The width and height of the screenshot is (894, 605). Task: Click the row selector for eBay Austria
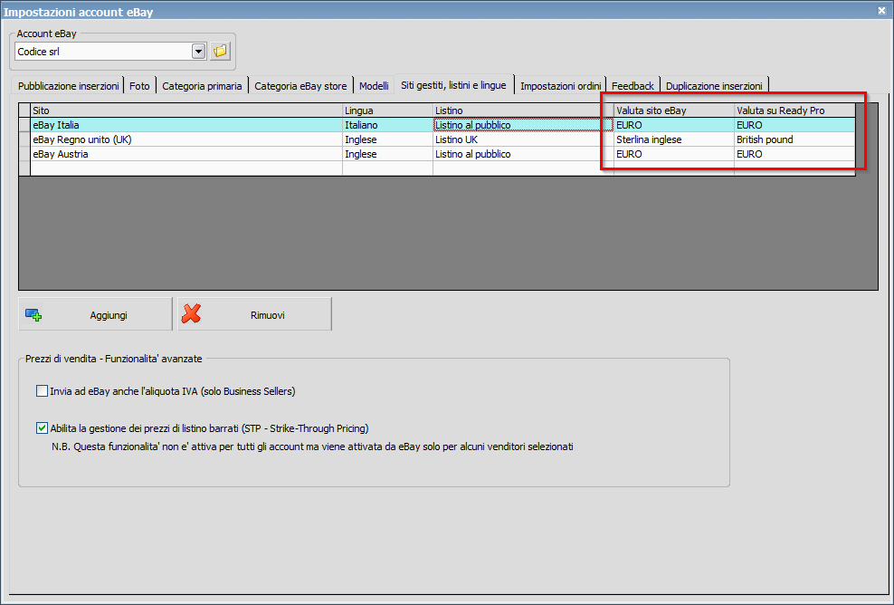(24, 154)
